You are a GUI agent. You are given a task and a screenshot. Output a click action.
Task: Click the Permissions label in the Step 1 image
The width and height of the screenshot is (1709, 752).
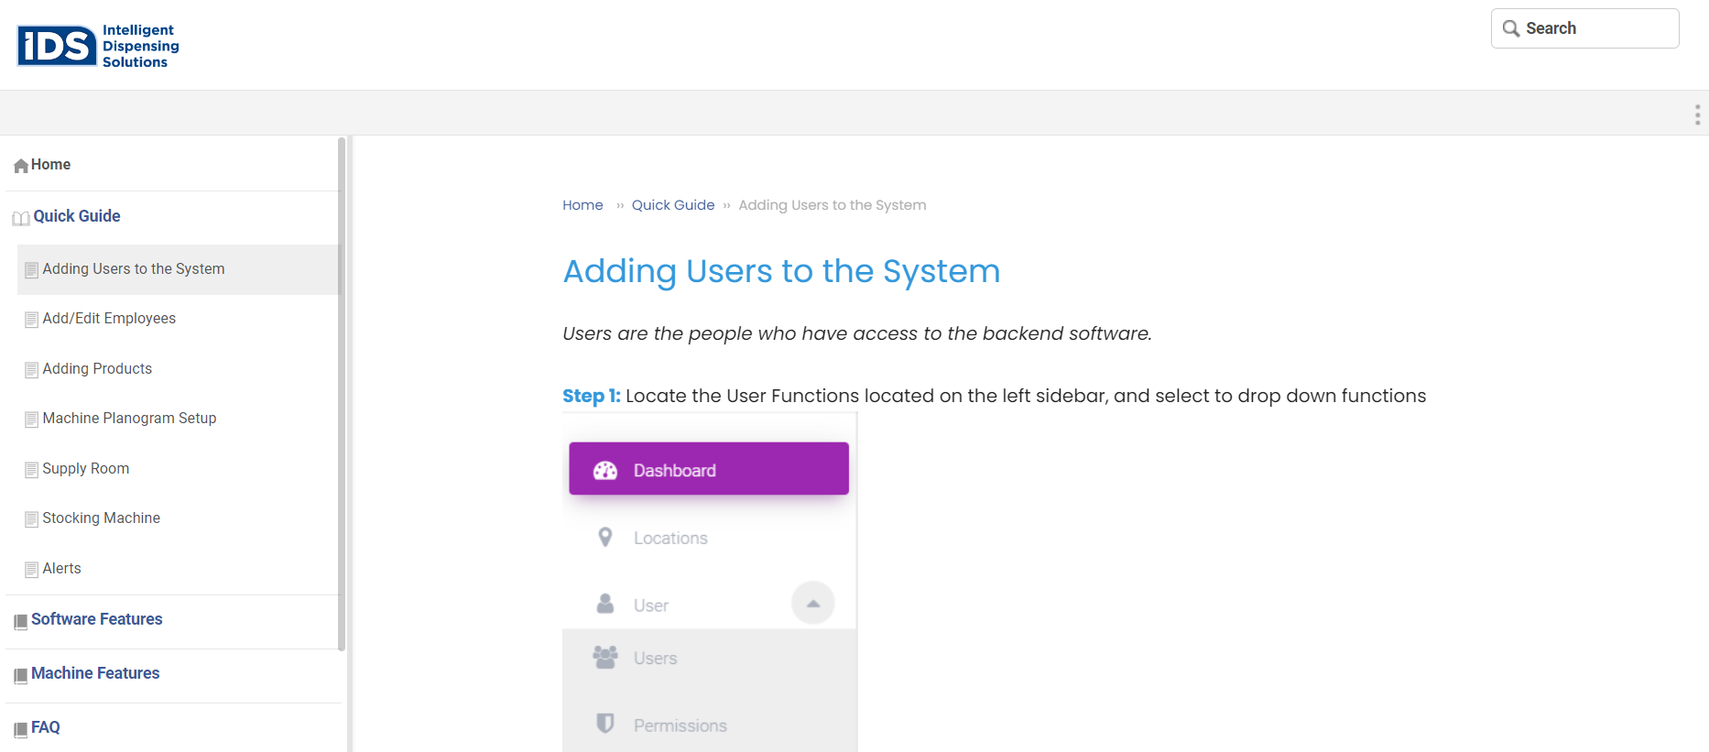(x=680, y=725)
